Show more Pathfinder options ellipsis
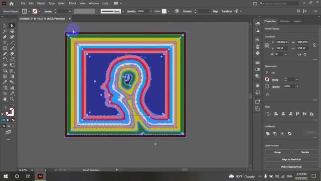 (315, 137)
